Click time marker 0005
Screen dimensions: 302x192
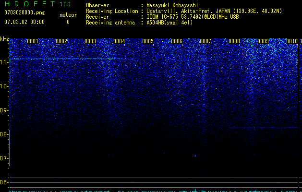pos(148,41)
